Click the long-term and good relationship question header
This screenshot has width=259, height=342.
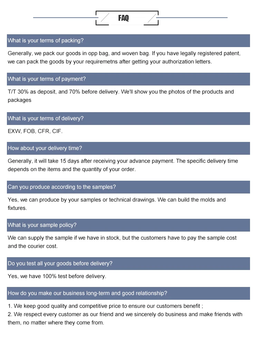point(128,293)
